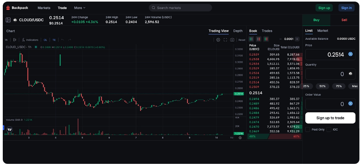Click the 40% bid ratio bar

coord(258,136)
